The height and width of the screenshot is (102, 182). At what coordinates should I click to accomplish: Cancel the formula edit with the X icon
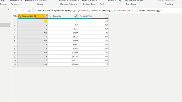click(x=16, y=10)
